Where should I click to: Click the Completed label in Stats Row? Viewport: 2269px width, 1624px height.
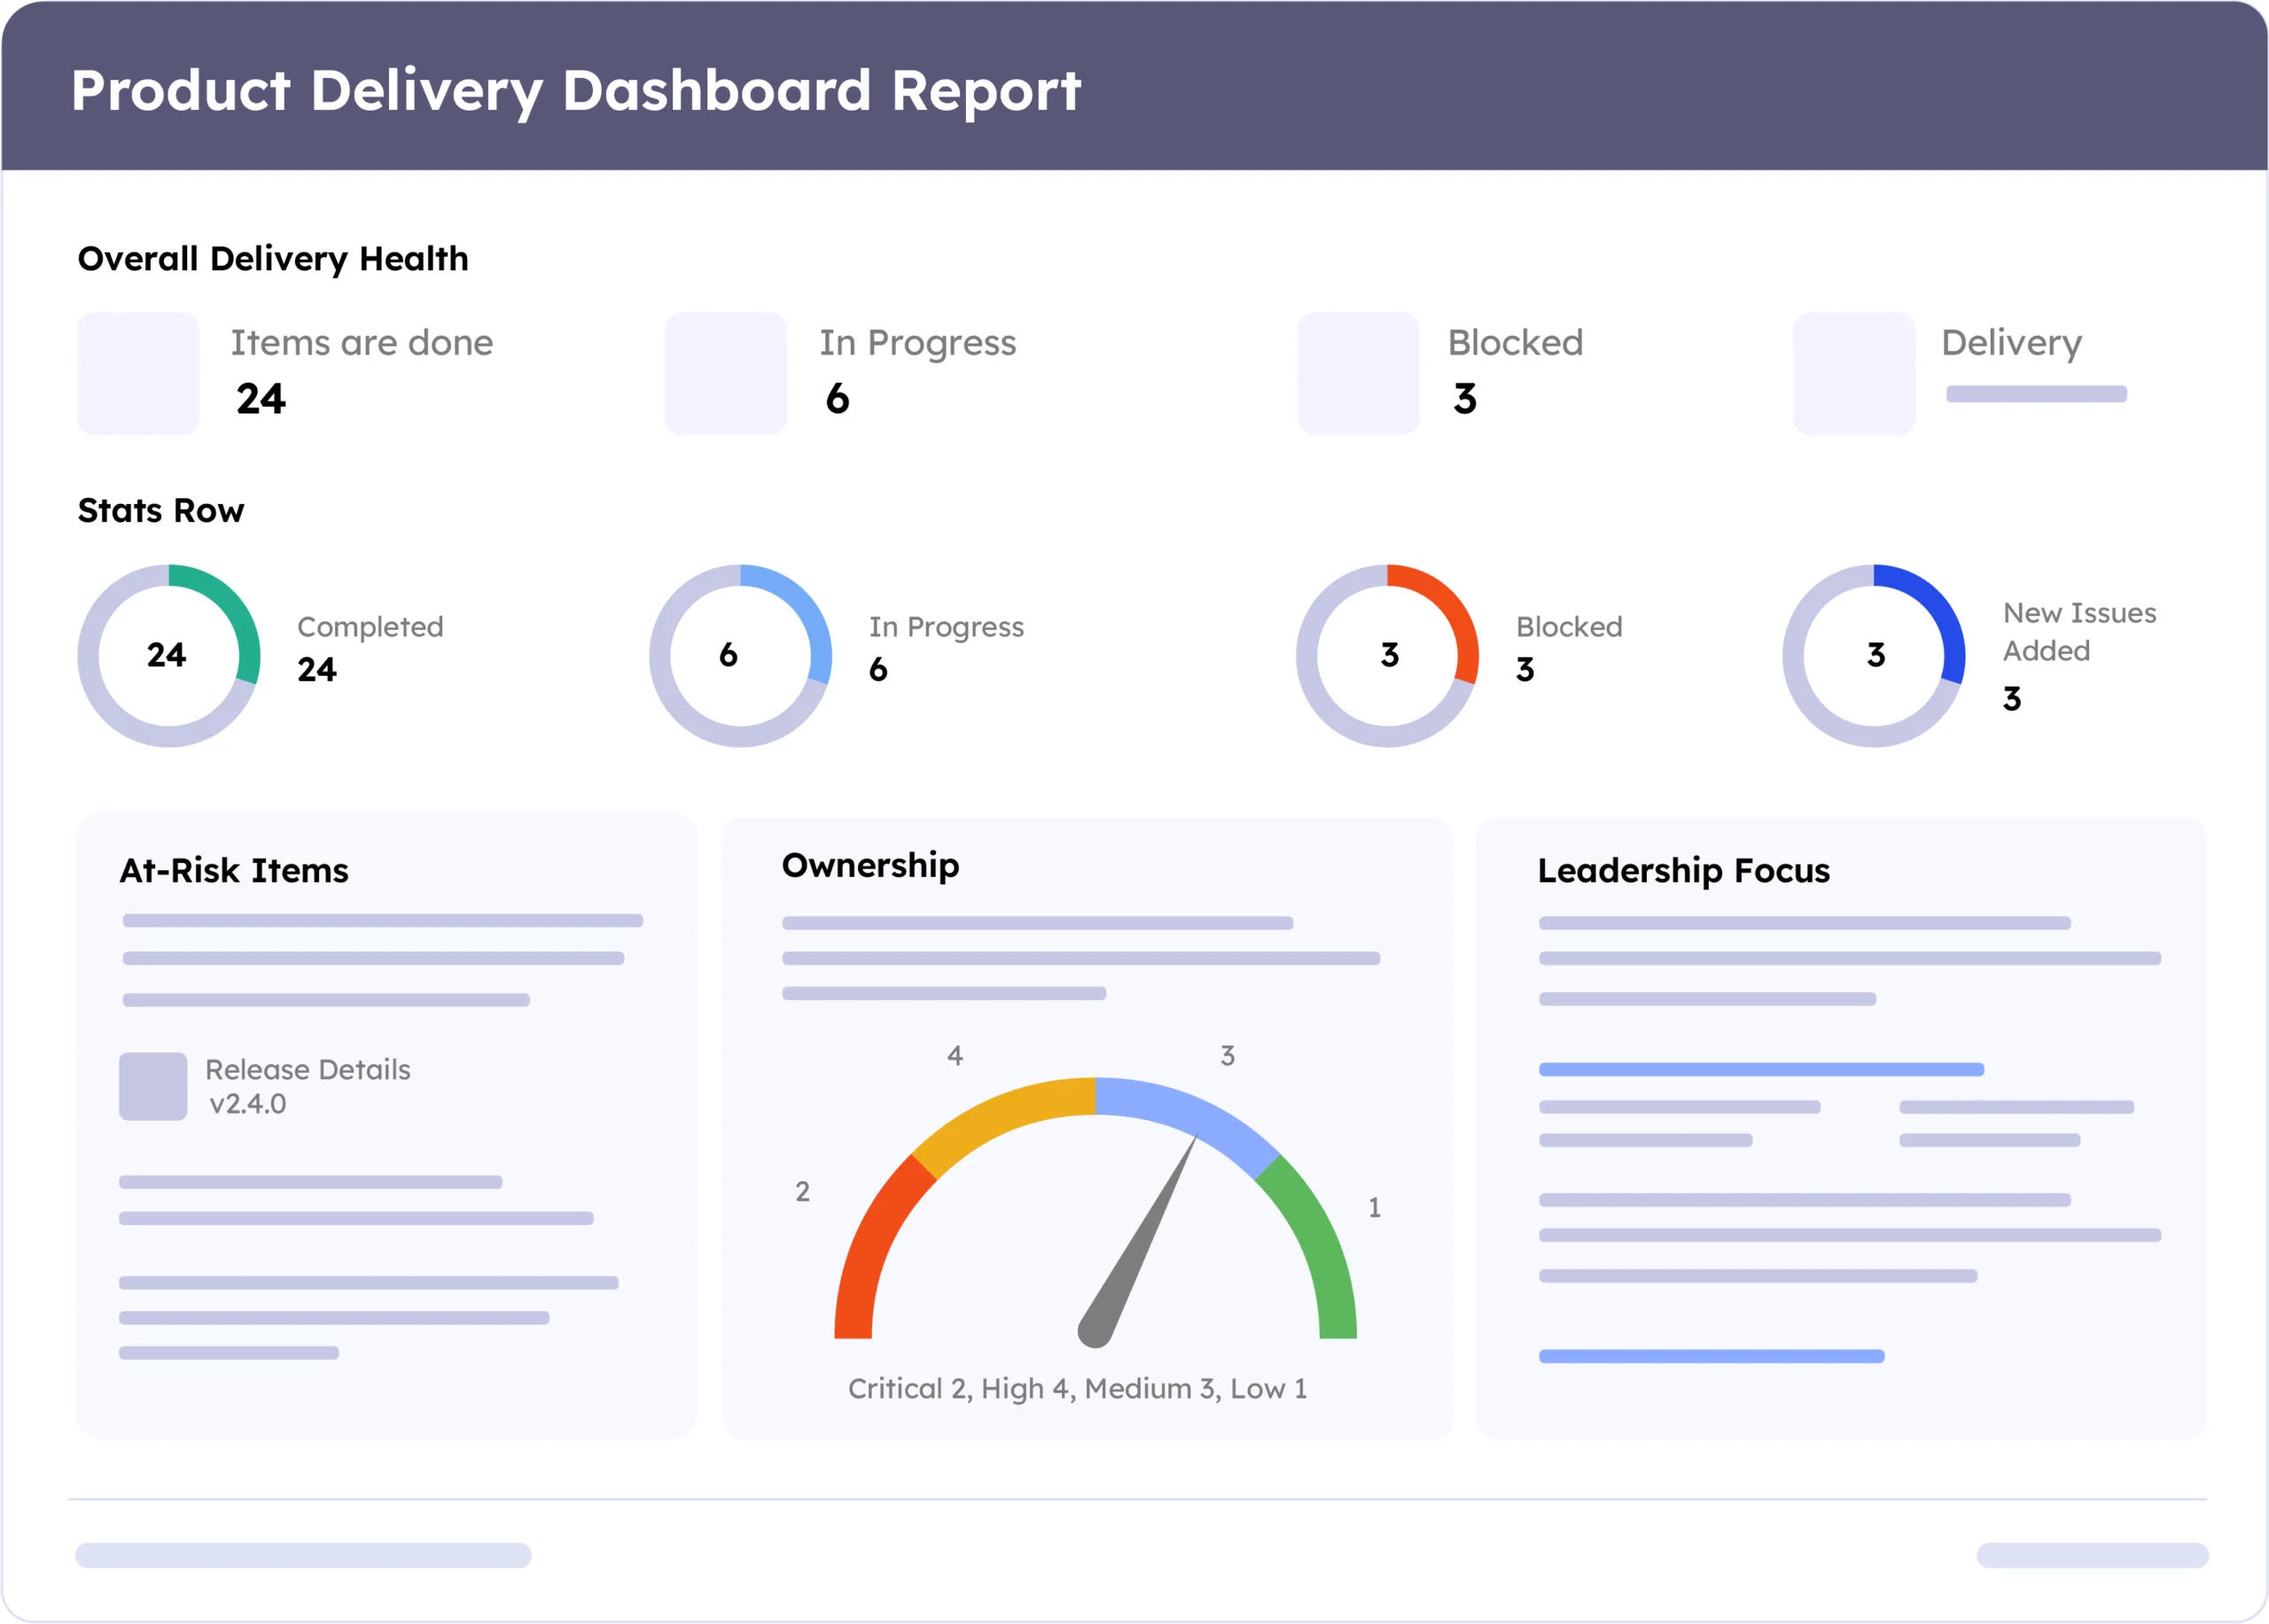[x=370, y=627]
